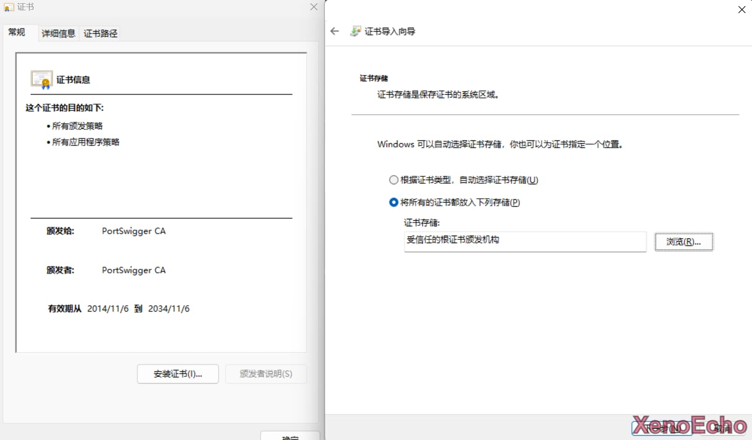Click the 证书导入向导 wizard icon

[356, 31]
